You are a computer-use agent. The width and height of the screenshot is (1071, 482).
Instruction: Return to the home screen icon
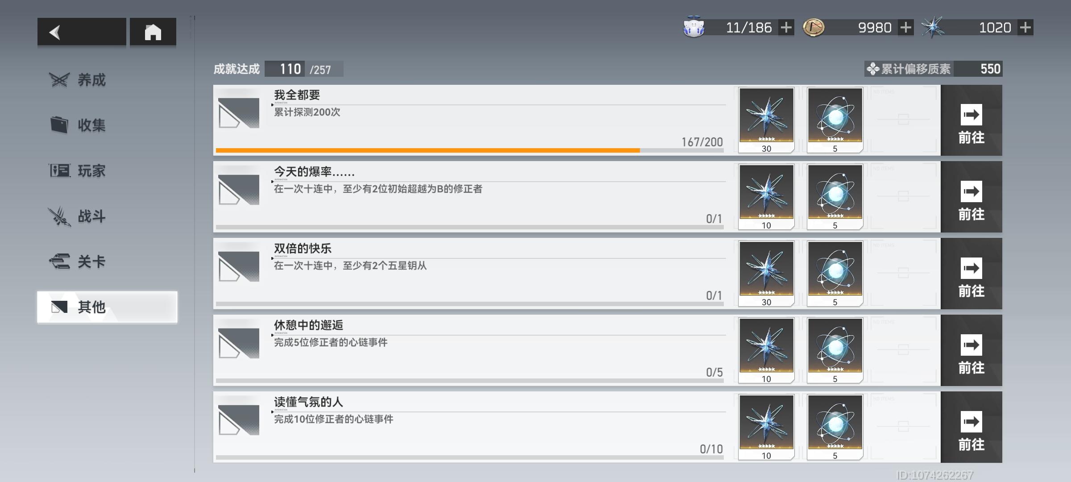153,32
